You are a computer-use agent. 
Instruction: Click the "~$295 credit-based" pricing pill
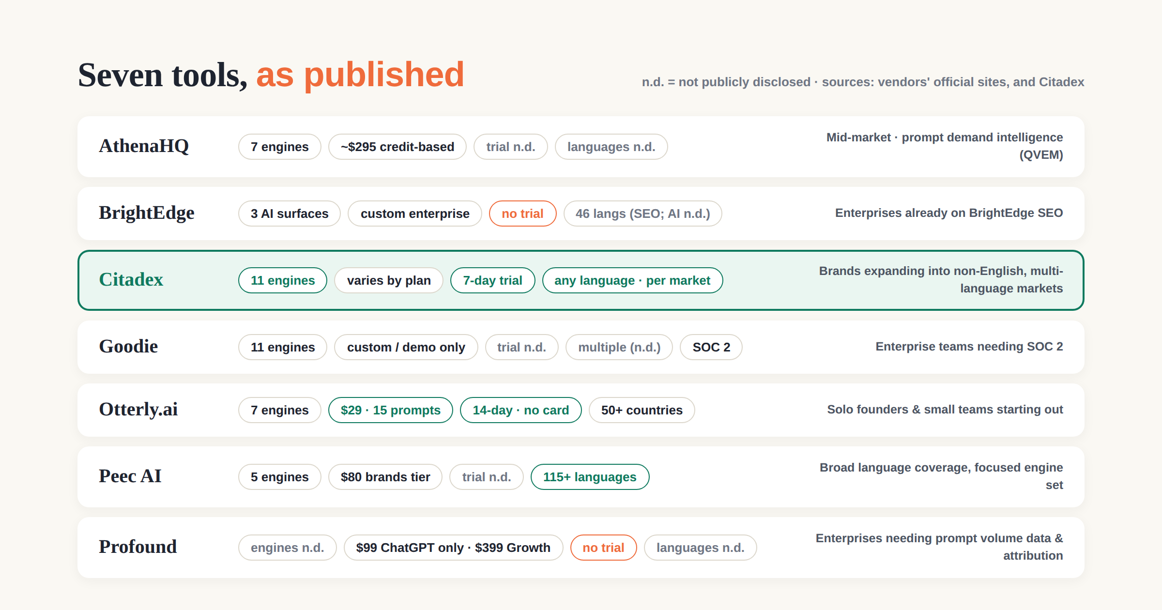coord(398,147)
